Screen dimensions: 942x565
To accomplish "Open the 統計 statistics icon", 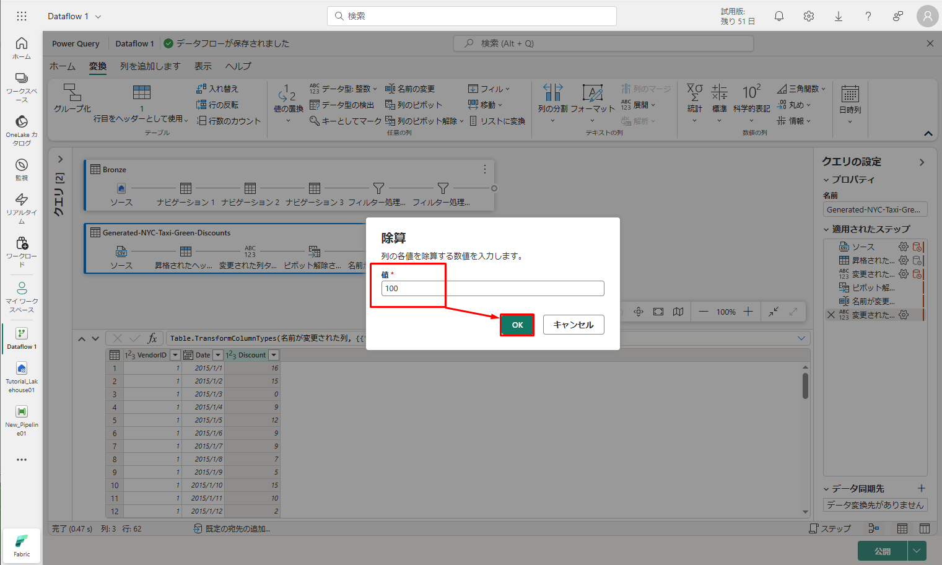I will 694,93.
